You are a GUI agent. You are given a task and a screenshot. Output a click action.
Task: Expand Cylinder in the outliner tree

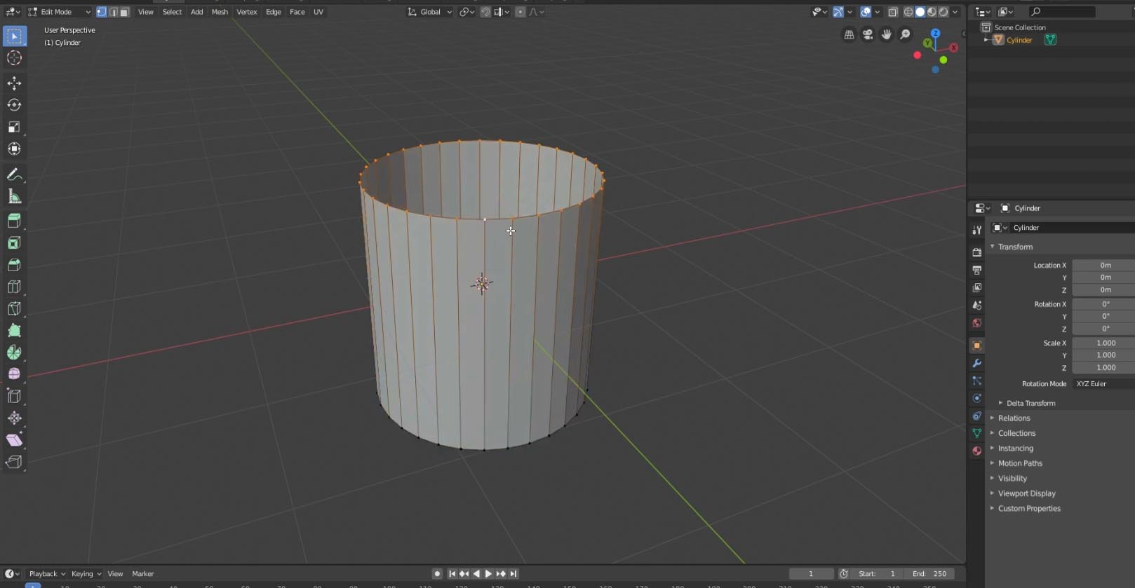click(x=986, y=40)
